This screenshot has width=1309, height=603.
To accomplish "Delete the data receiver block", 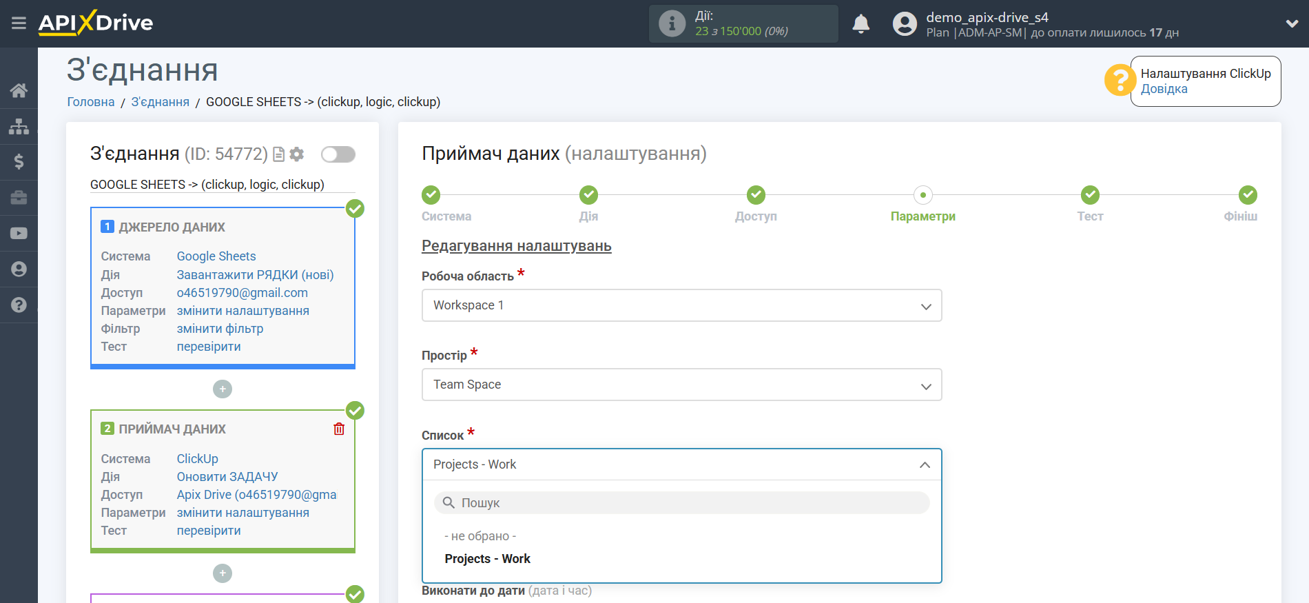I will point(339,429).
